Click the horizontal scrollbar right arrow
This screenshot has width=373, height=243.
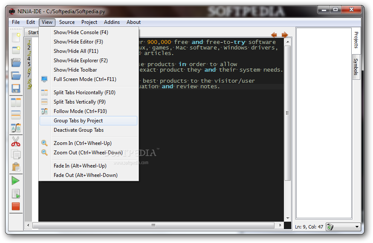tap(280, 225)
